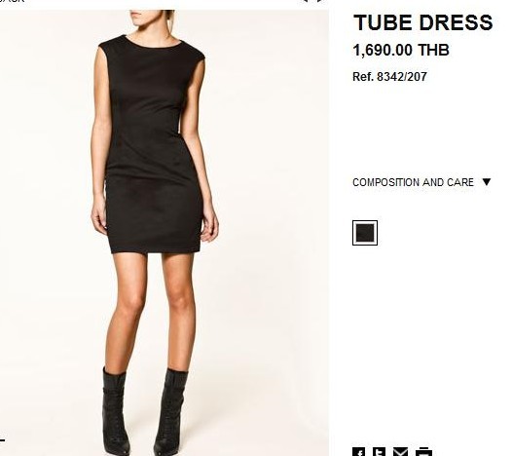The image size is (512, 456).
Task: Expand Composition and Care triangle arrow
Action: coord(486,182)
